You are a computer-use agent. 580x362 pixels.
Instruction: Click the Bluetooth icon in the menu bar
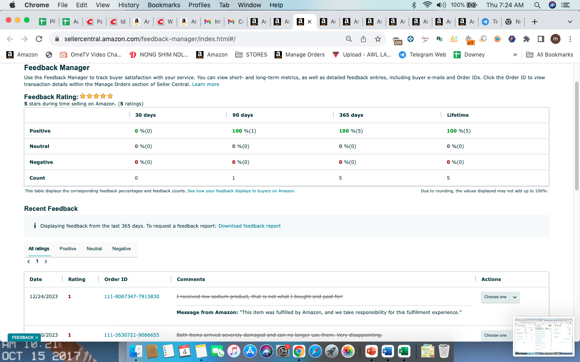(x=413, y=5)
